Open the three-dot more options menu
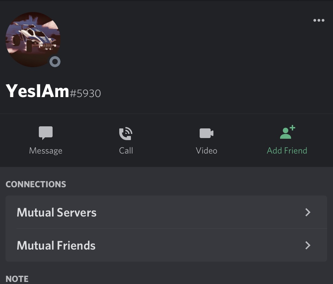 tap(319, 20)
